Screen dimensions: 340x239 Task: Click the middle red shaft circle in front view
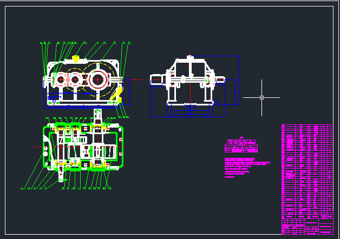(x=74, y=80)
